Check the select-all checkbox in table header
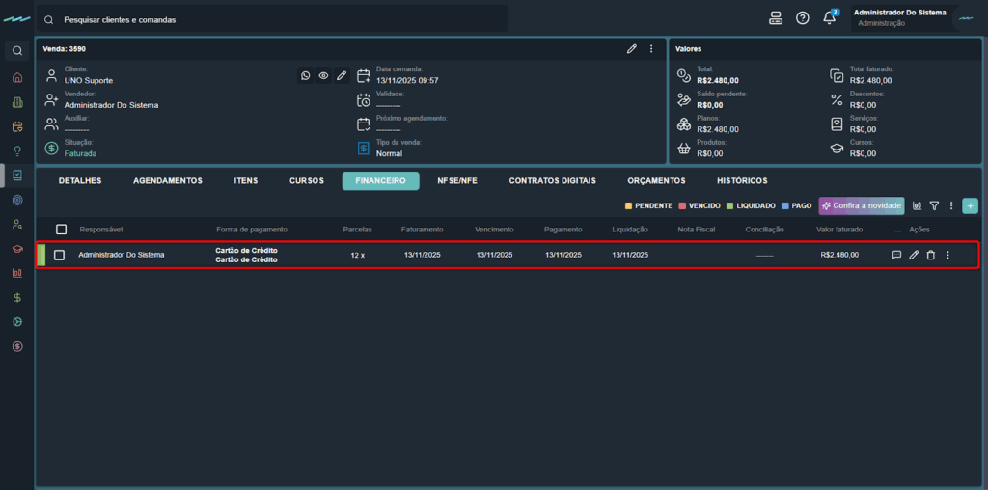This screenshot has height=490, width=988. (62, 230)
